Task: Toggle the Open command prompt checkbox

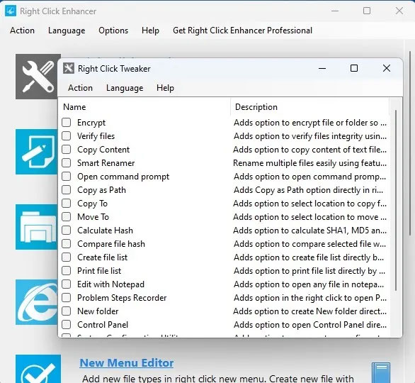Action: [x=66, y=177]
